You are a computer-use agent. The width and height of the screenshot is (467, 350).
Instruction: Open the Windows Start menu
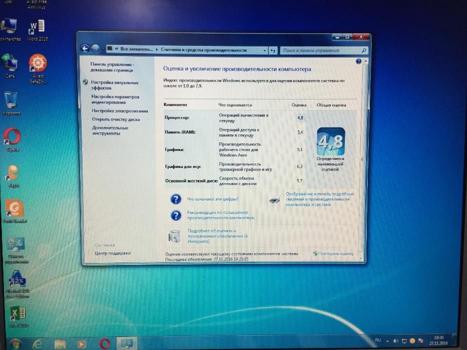(15, 344)
